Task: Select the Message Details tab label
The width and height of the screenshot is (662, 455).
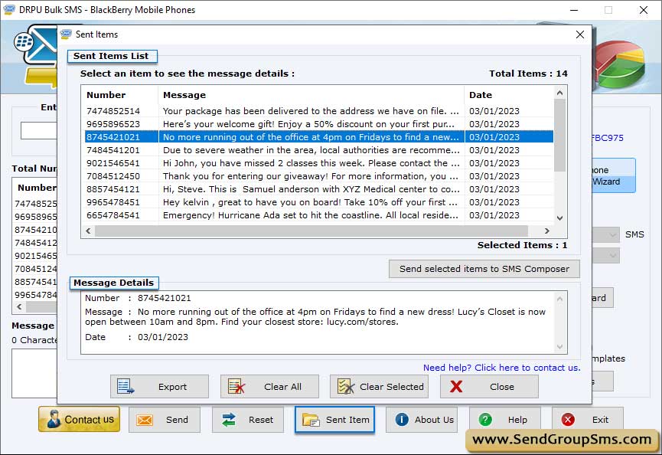Action: click(x=114, y=283)
